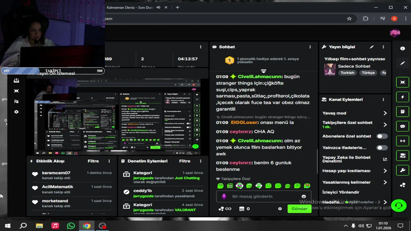The image size is (411, 231).
Task: Click username EIGGLoser in chat
Action: coord(244,123)
